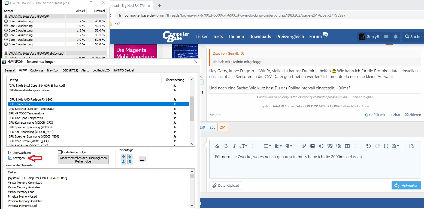Toggle the Anzeigen checkbox

(10, 158)
